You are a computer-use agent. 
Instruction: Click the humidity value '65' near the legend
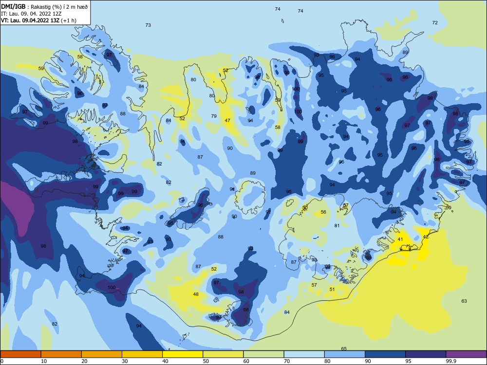(x=344, y=349)
